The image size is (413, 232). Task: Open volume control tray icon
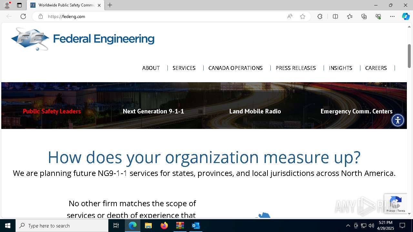coord(371,226)
